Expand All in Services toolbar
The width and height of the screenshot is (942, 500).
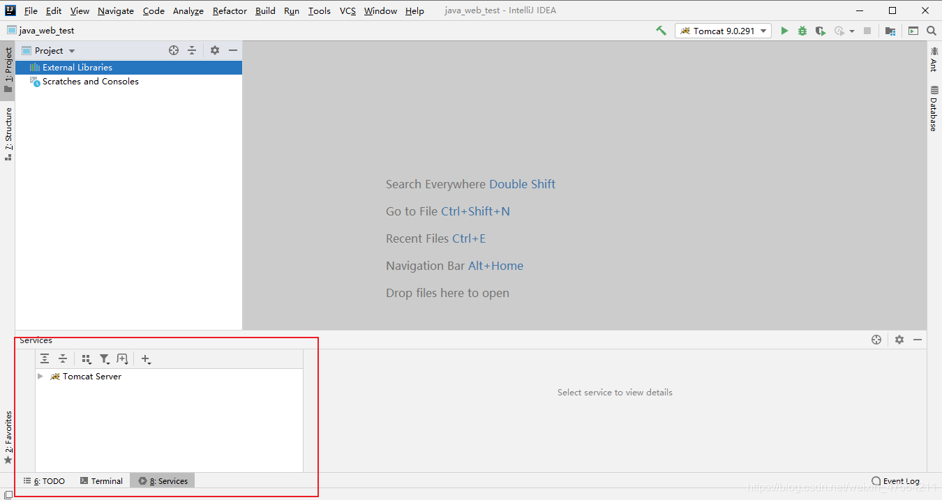(45, 358)
